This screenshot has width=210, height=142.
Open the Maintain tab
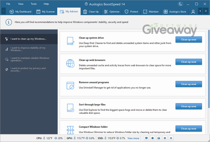pos(151,12)
